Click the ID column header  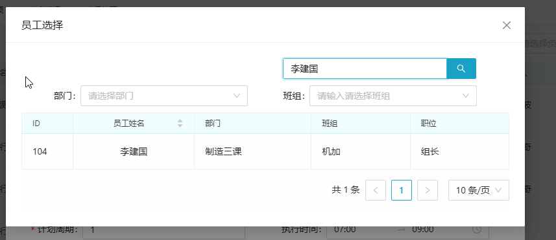click(x=47, y=124)
